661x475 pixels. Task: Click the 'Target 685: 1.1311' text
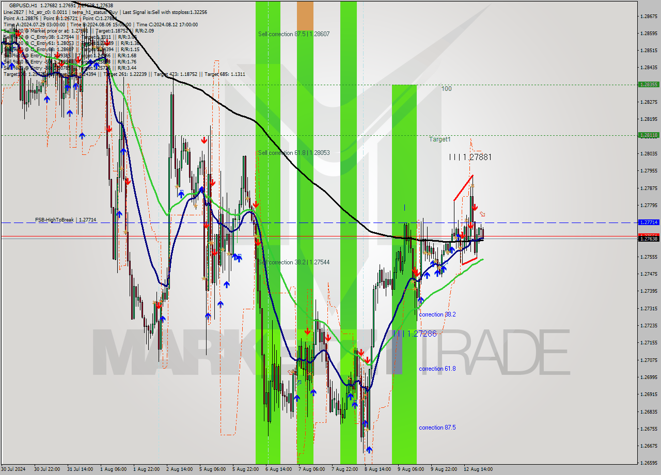(225, 74)
